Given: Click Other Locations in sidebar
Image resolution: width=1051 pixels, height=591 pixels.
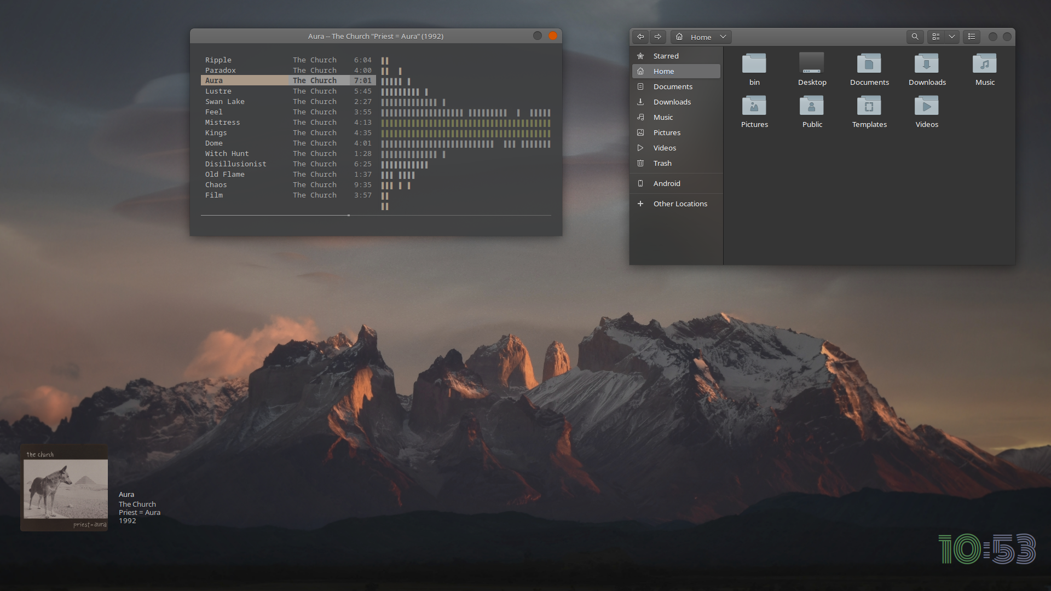Looking at the screenshot, I should (x=680, y=204).
